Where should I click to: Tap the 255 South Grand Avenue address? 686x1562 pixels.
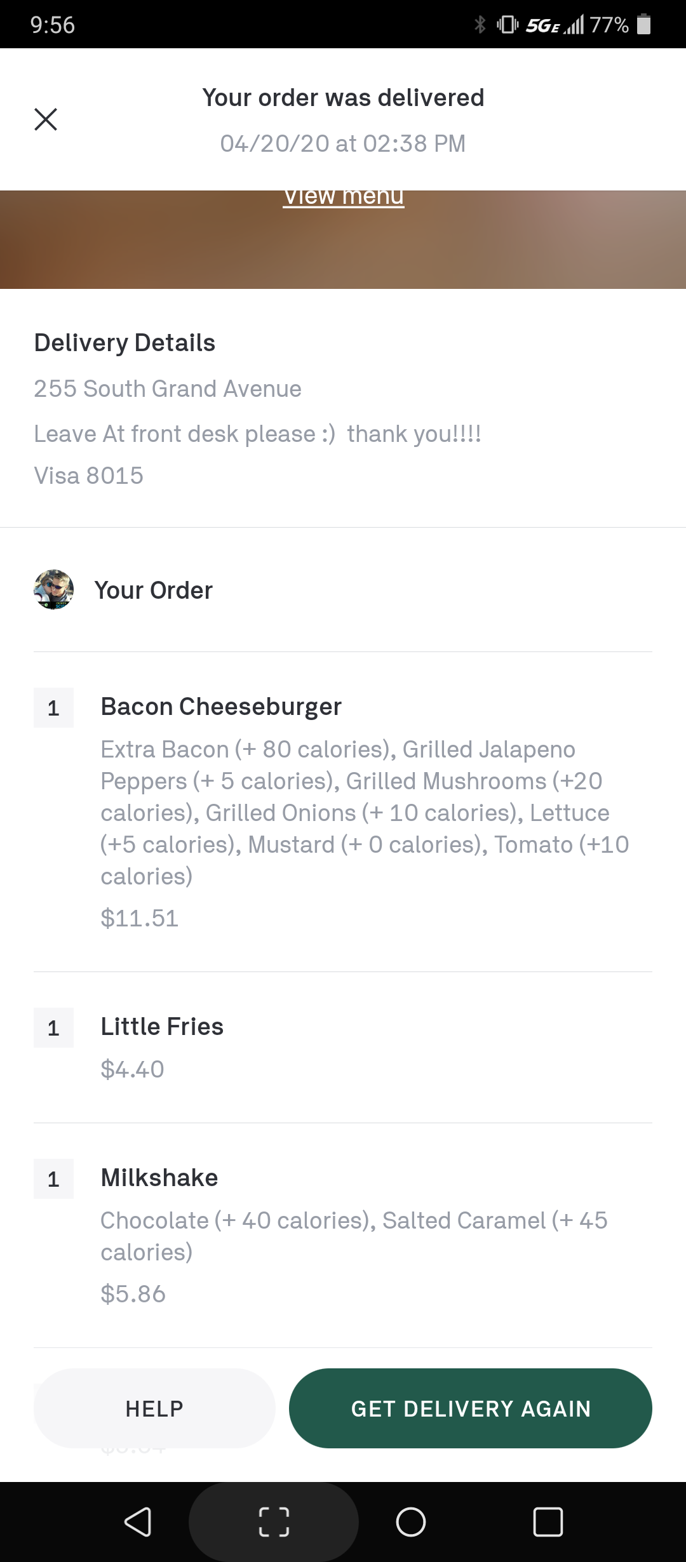(168, 389)
